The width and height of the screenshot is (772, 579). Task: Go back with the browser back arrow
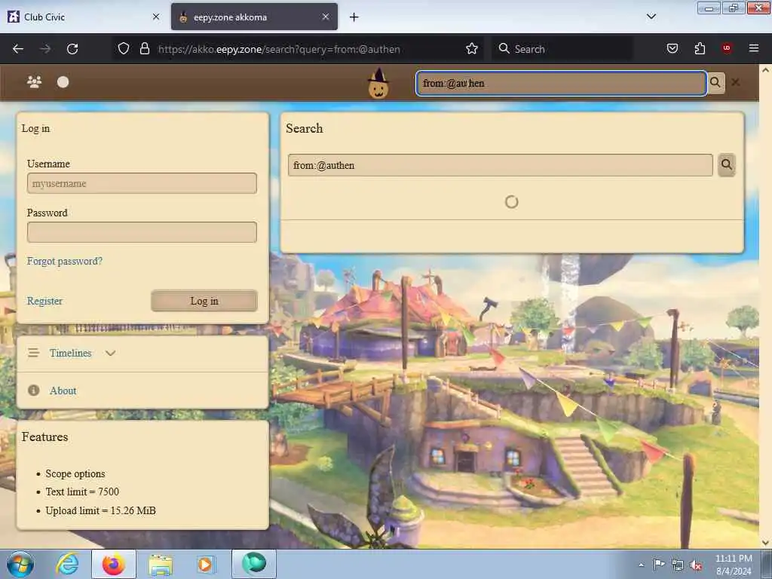pos(18,49)
